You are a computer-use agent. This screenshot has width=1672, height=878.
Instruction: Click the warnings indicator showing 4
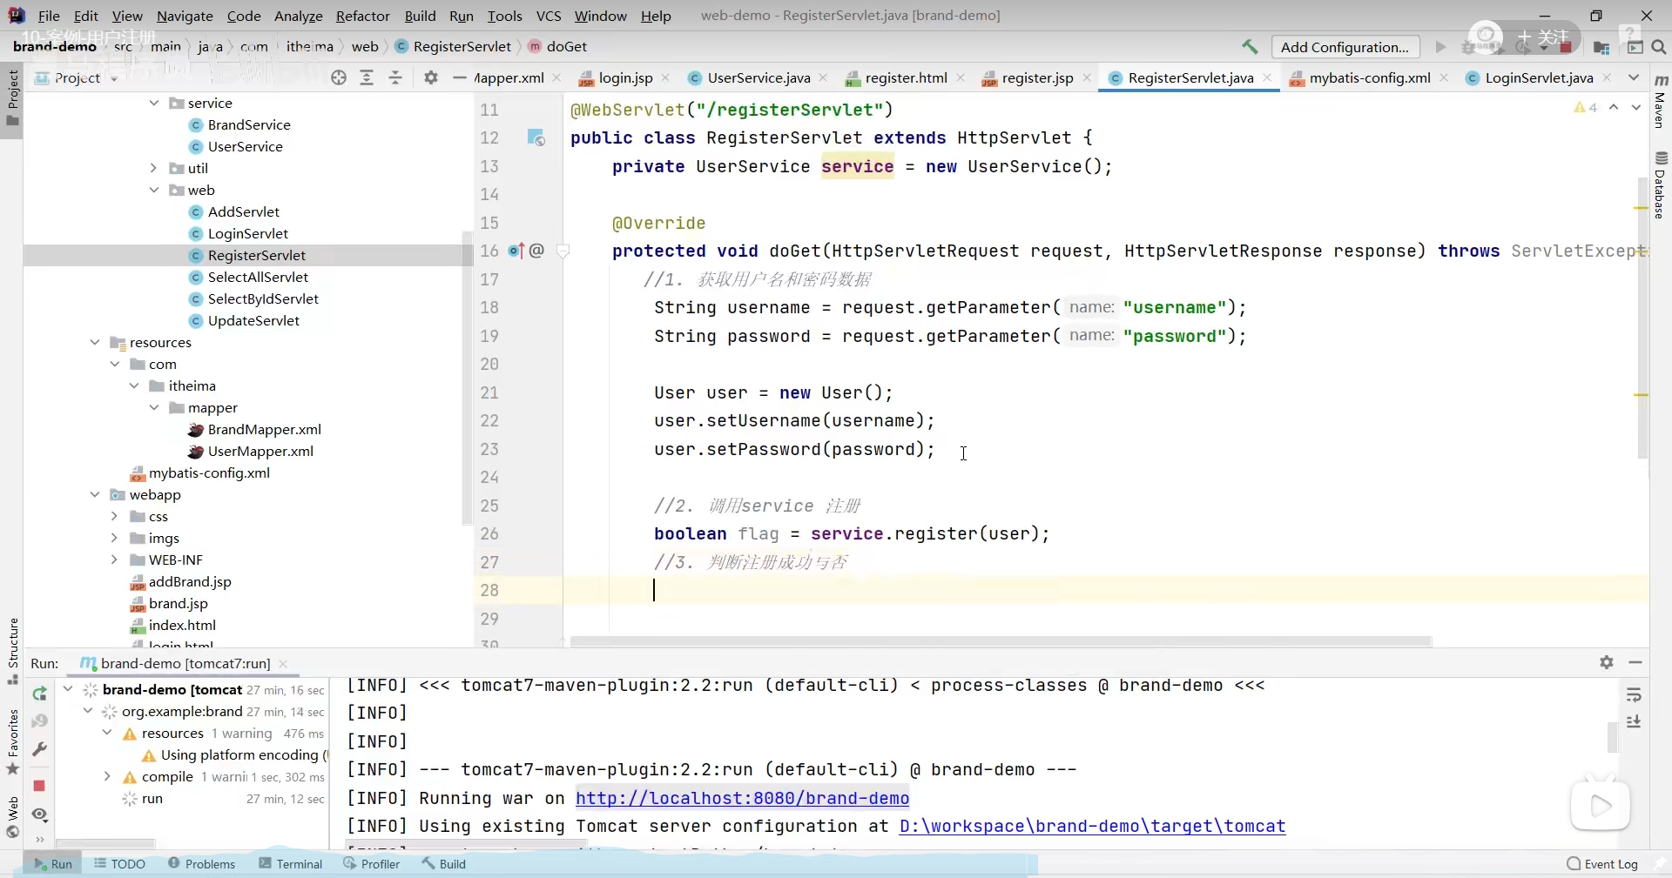coord(1586,107)
